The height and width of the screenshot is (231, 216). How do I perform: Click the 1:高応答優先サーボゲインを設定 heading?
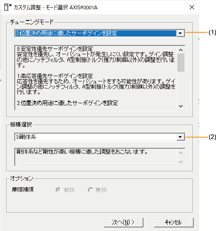point(55,76)
